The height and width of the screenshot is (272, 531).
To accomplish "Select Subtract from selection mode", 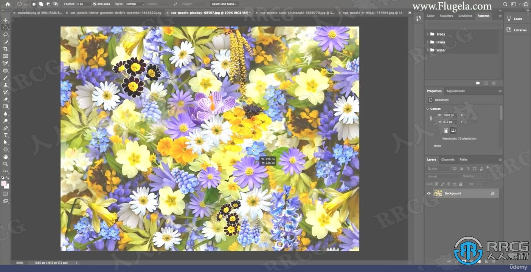I will pyautogui.click(x=48, y=4).
